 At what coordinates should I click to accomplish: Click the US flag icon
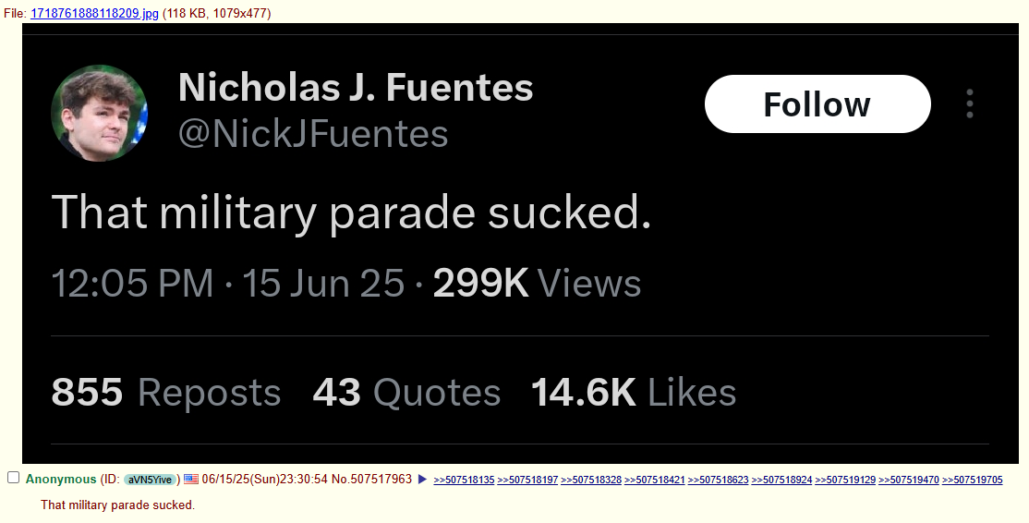pos(191,479)
